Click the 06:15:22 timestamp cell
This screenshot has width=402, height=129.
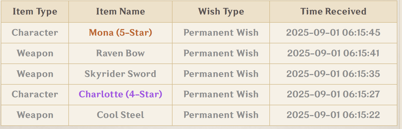tap(333, 115)
